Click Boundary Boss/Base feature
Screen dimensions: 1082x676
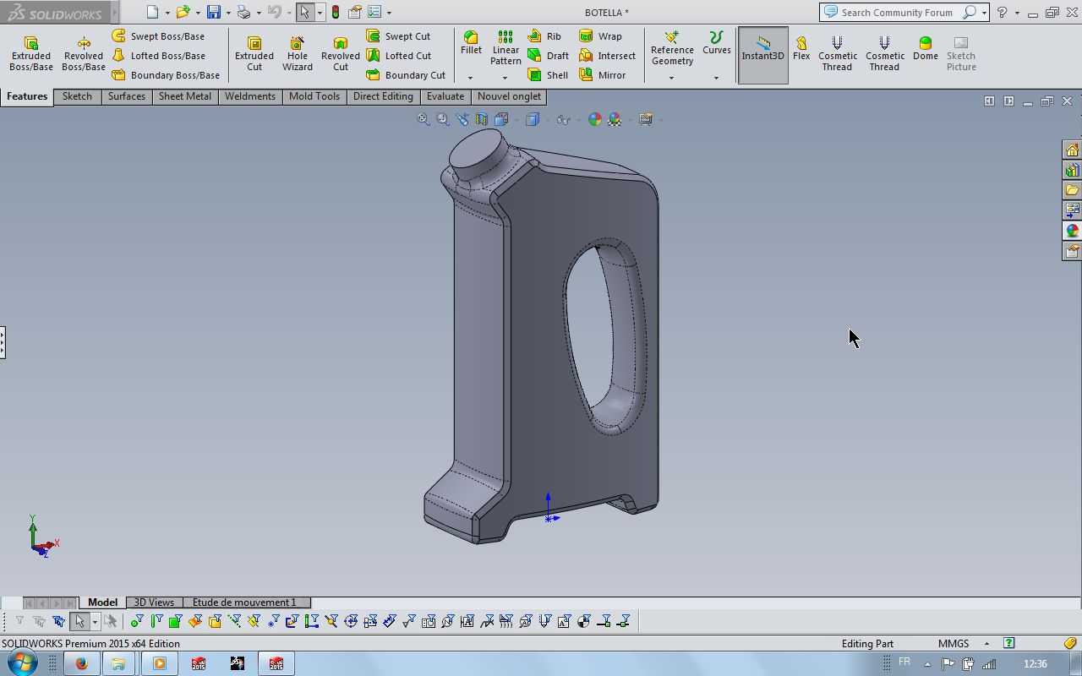coord(166,75)
